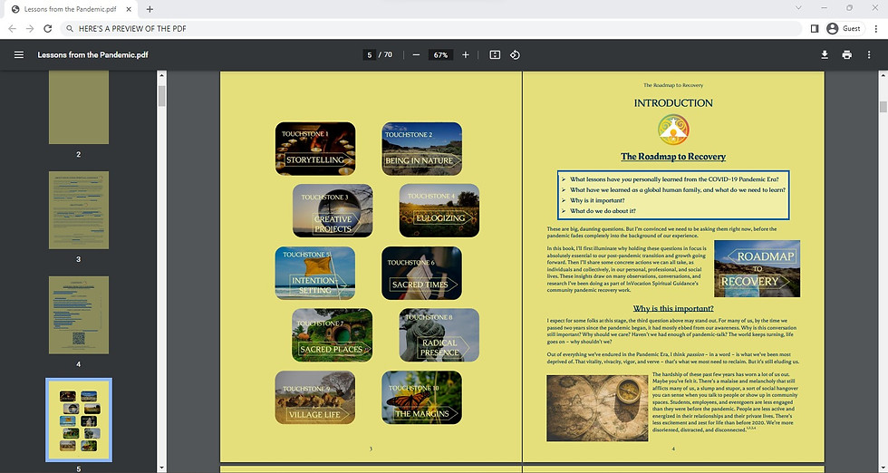The height and width of the screenshot is (473, 888).
Task: Click the main document scrollbar handle
Action: point(883,107)
